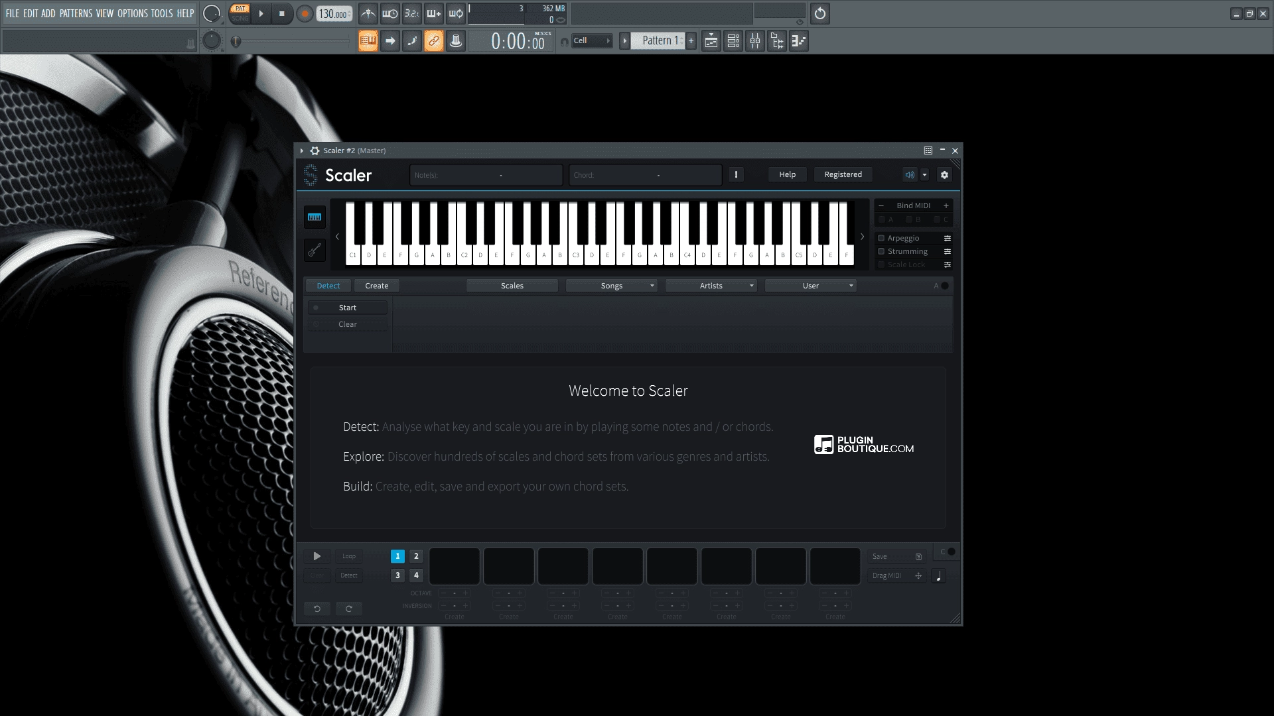
Task: Open Scaler settings gear icon
Action: point(944,174)
